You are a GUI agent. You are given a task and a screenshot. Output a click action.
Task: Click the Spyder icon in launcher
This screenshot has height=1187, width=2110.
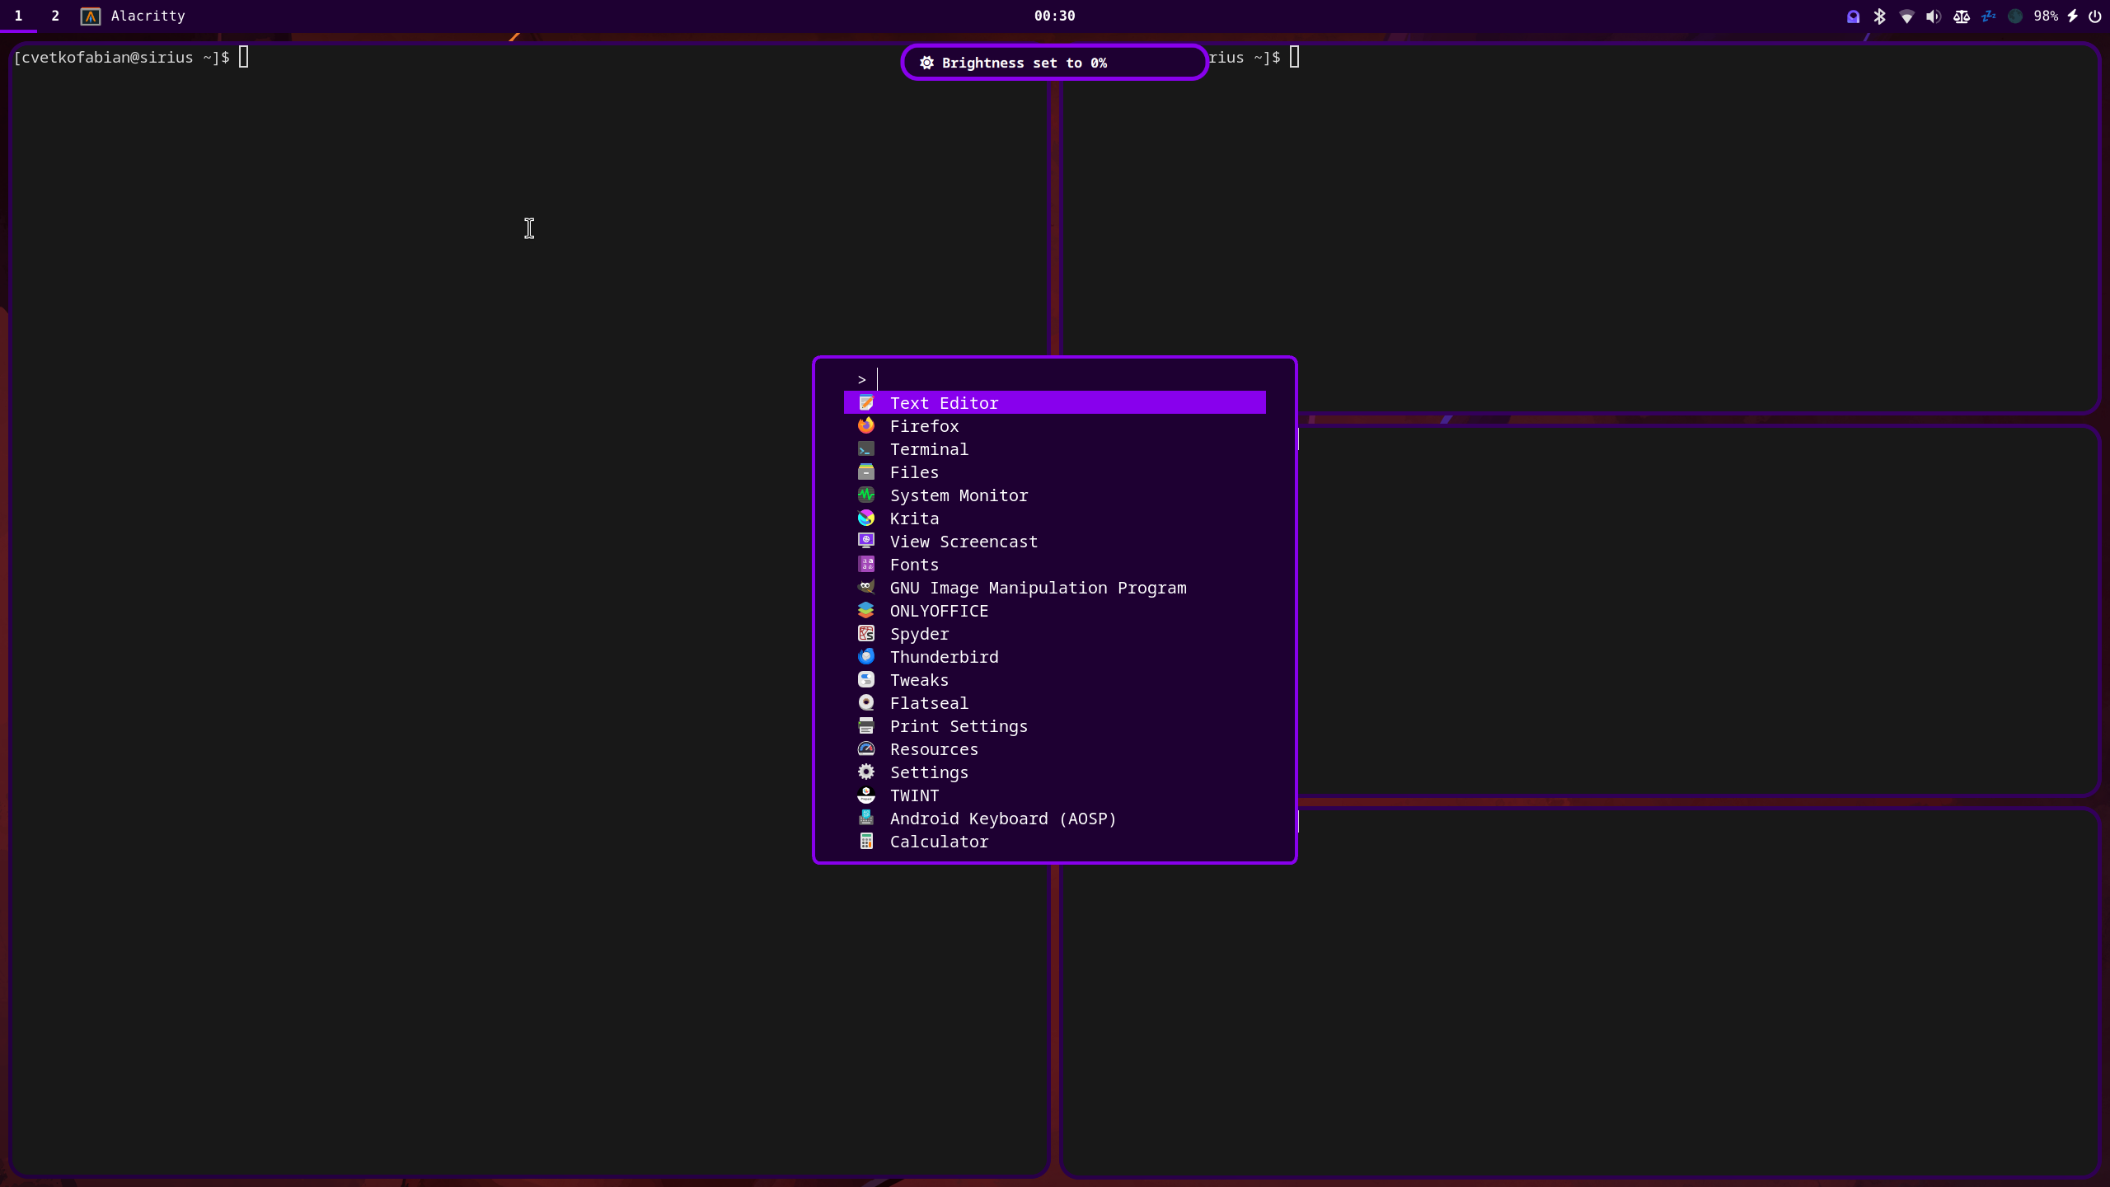pos(866,634)
